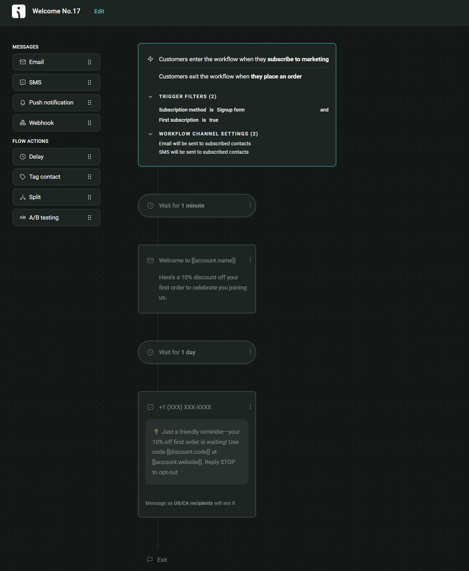Click the envelope icon on the welcome email step
The image size is (469, 571).
[150, 261]
